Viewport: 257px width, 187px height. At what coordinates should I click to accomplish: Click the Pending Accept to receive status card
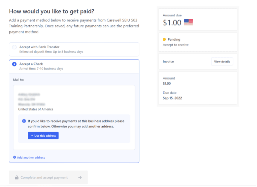198,42
